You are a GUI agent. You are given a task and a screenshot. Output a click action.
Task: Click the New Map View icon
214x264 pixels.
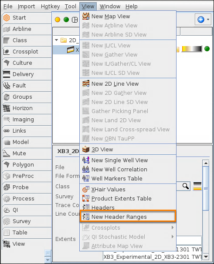click(x=86, y=17)
